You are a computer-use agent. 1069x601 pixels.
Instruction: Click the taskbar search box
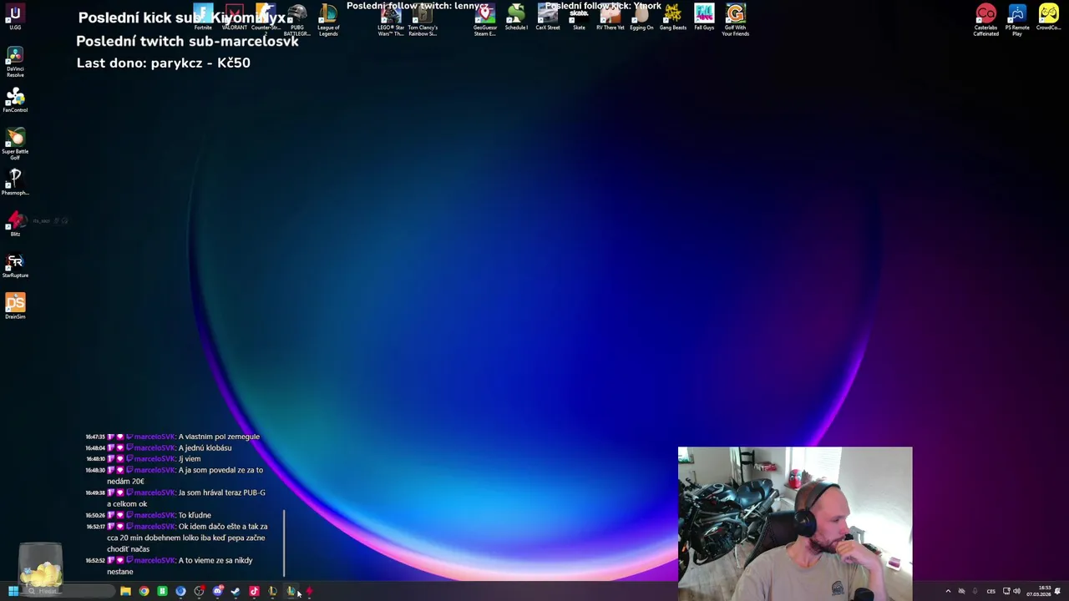coord(69,591)
